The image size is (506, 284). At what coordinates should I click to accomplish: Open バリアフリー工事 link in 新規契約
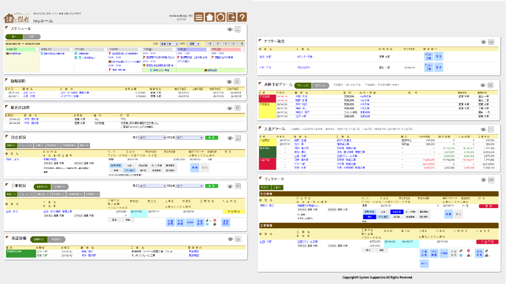pos(69,96)
